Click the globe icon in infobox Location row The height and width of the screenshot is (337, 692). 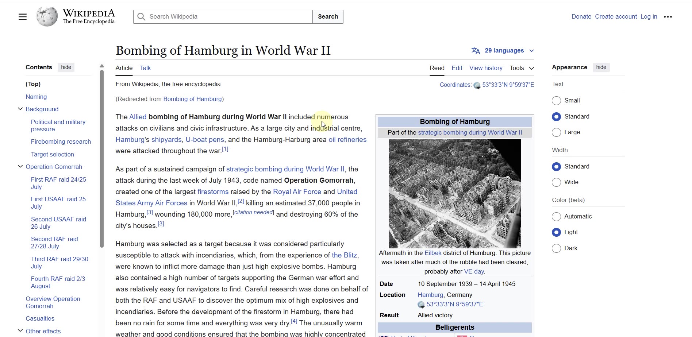421,305
